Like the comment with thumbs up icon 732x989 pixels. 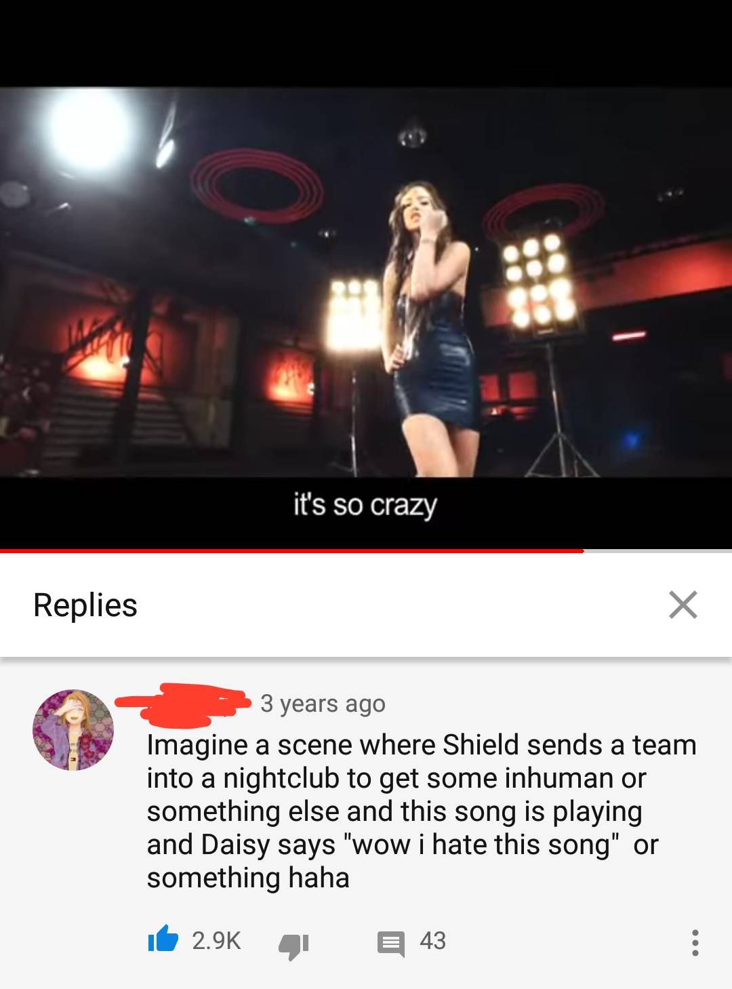pyautogui.click(x=163, y=940)
